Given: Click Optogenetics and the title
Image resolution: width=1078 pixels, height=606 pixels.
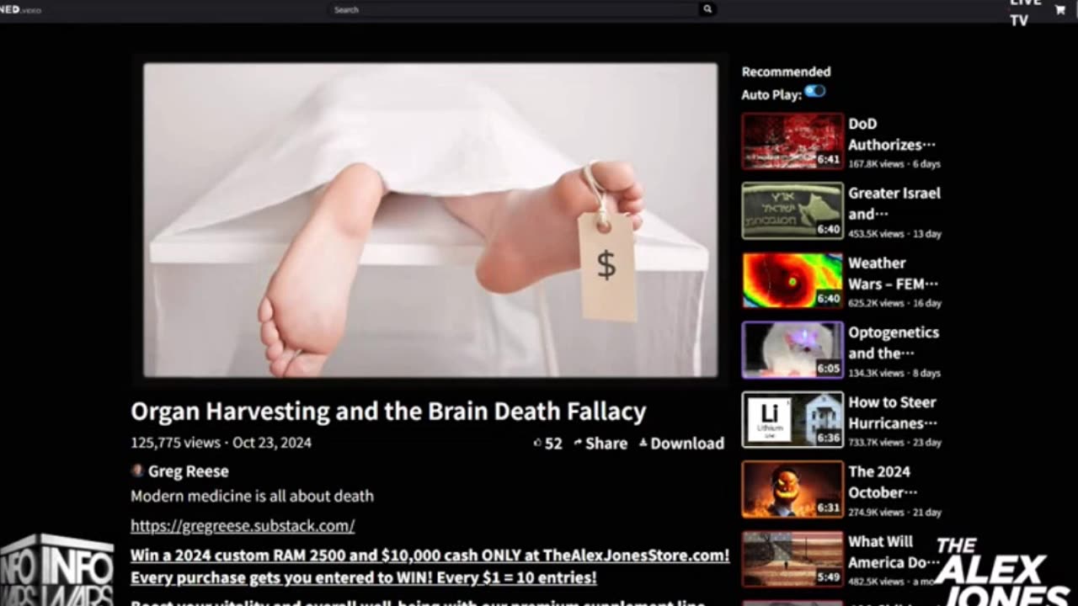Looking at the screenshot, I should [894, 343].
